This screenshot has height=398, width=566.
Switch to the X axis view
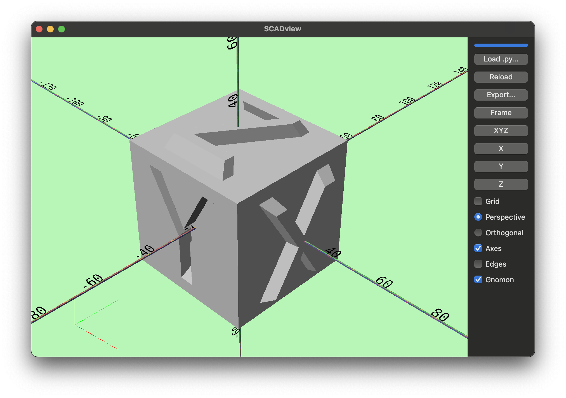(501, 148)
